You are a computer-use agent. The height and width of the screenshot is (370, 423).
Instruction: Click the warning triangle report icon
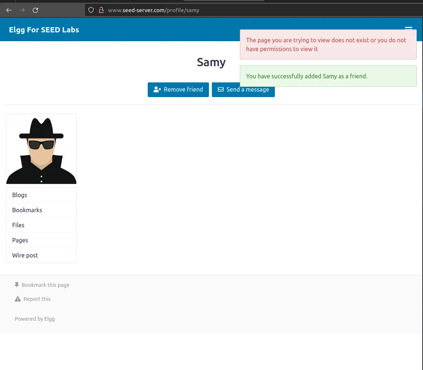(18, 299)
